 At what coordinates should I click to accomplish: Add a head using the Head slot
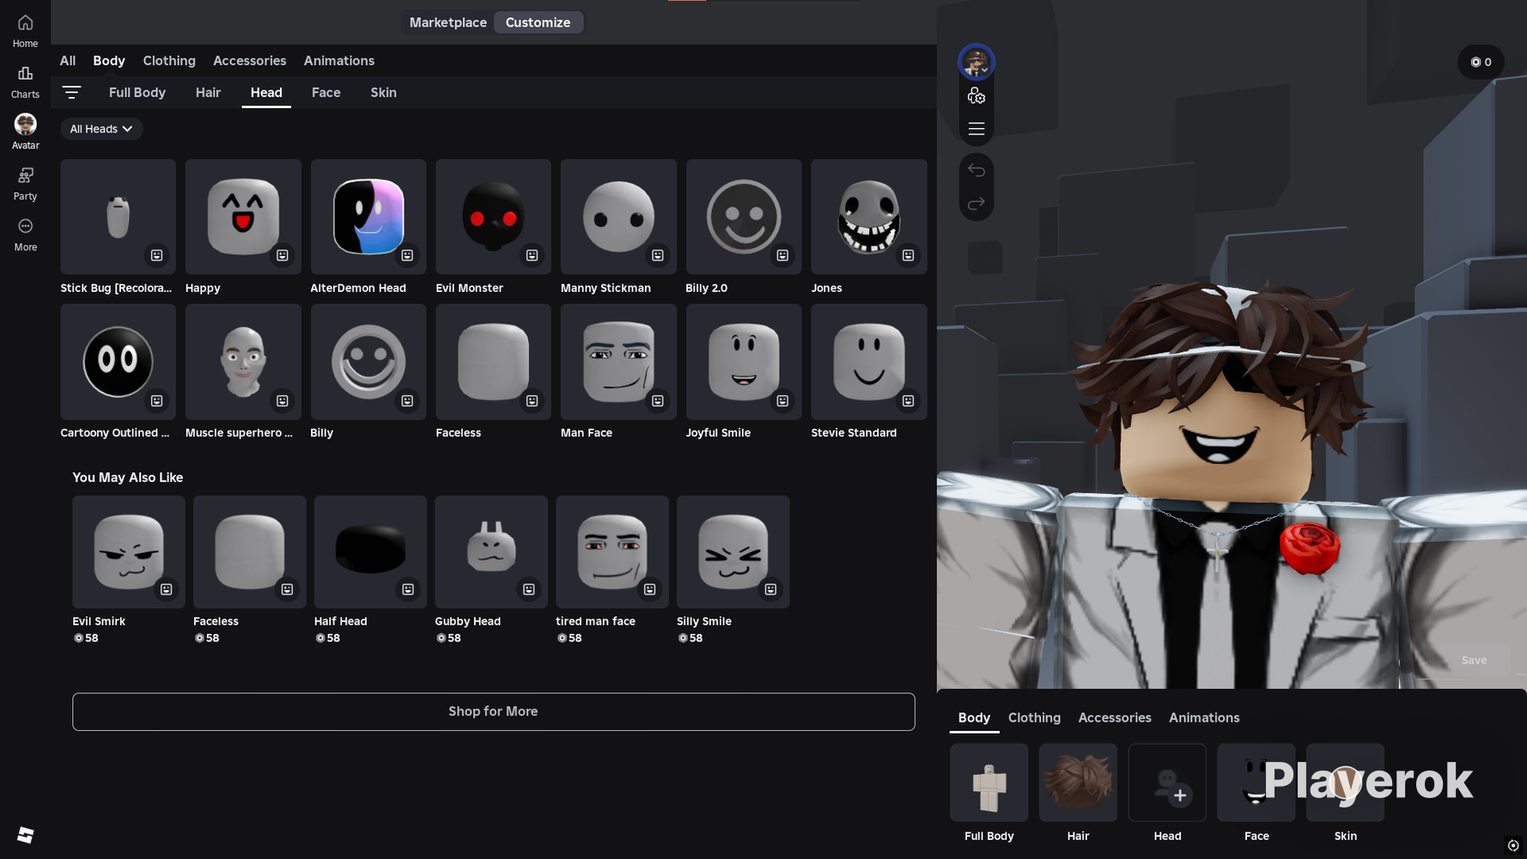tap(1167, 783)
